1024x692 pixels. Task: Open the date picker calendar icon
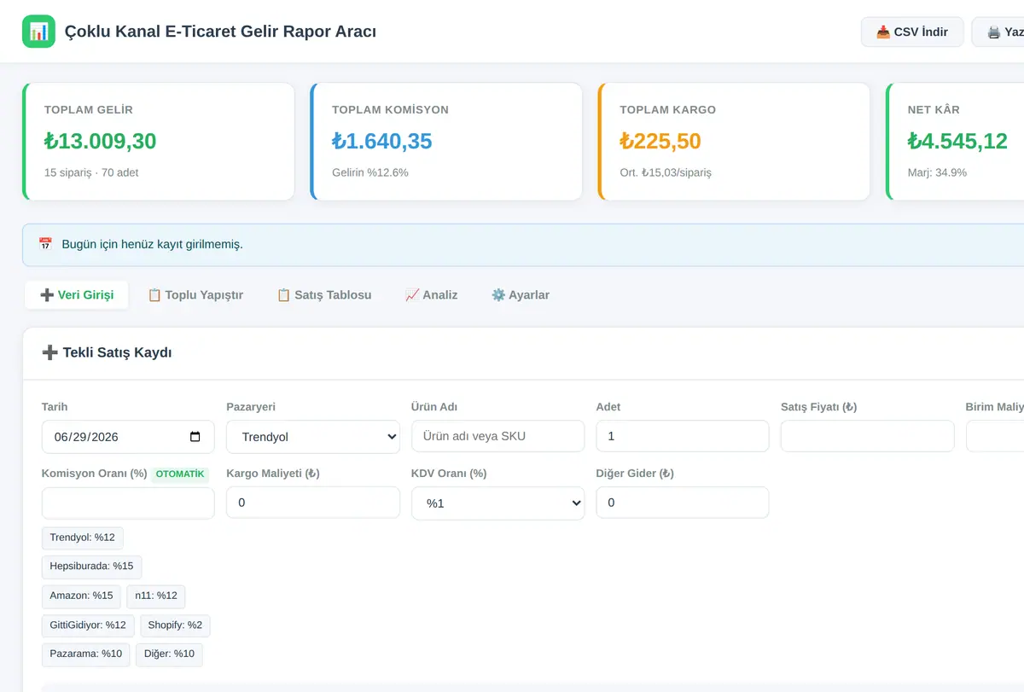pyautogui.click(x=195, y=437)
